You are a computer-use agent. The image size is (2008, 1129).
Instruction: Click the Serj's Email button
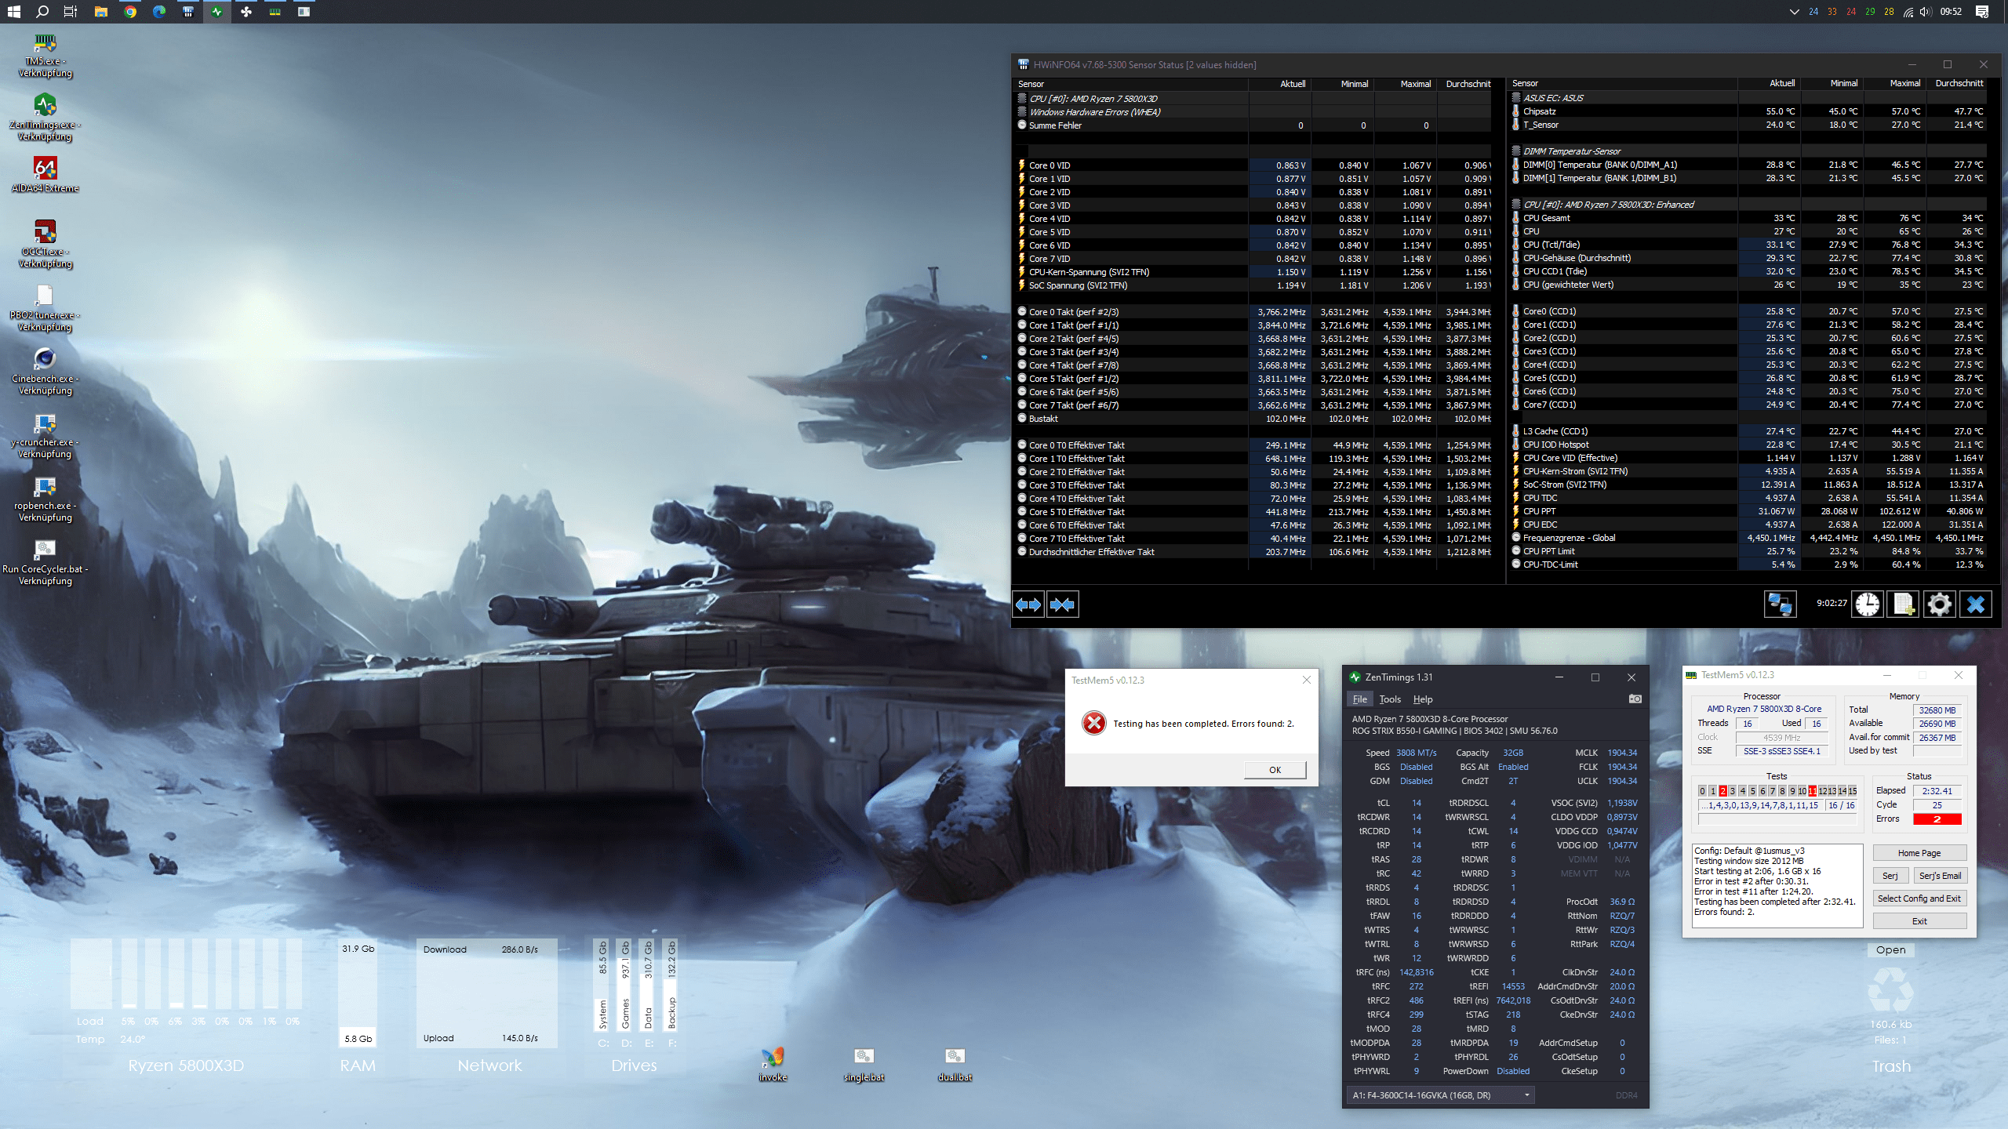tap(1940, 876)
